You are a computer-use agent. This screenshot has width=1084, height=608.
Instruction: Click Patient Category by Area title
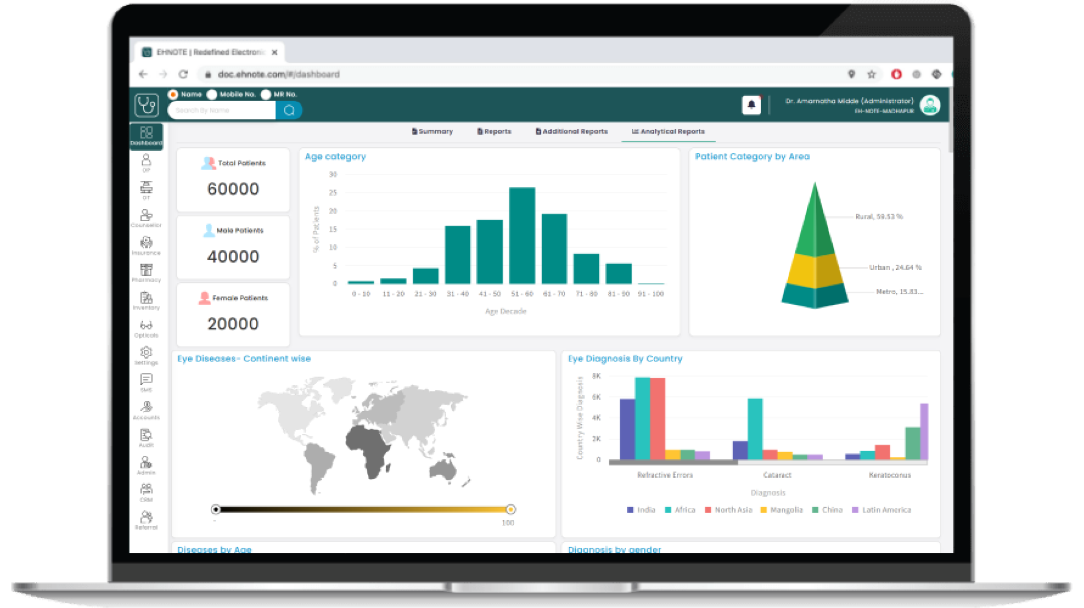point(752,156)
